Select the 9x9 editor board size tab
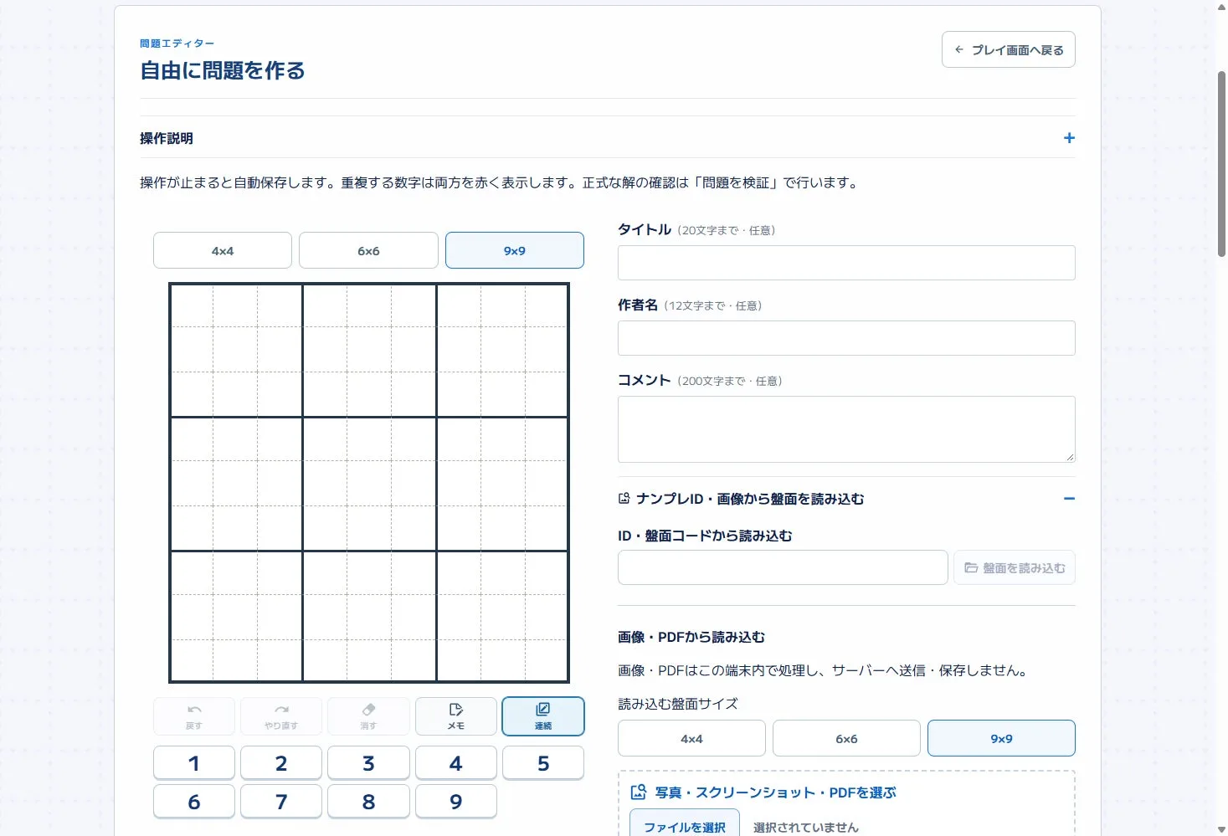The height and width of the screenshot is (836, 1228). (515, 250)
